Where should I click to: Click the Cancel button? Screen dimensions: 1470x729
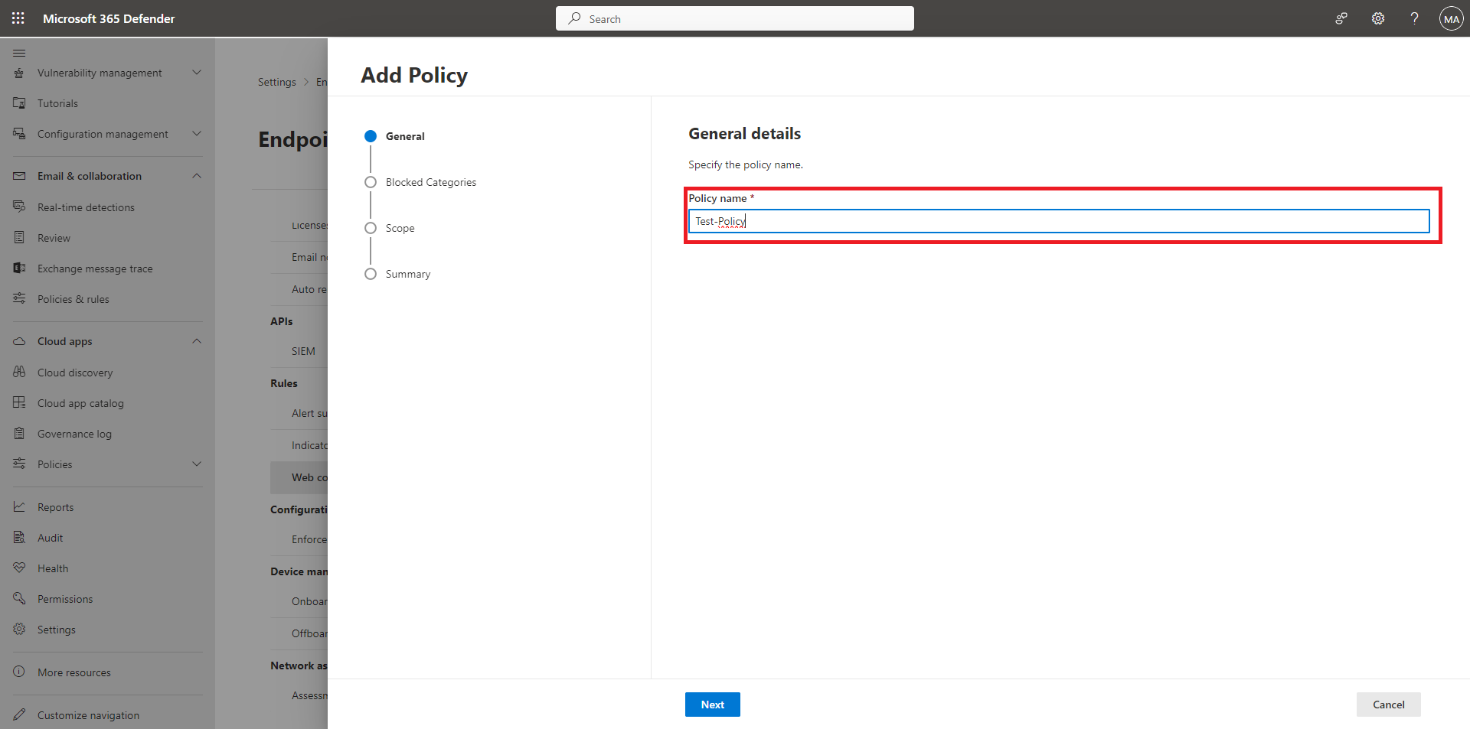pos(1388,705)
